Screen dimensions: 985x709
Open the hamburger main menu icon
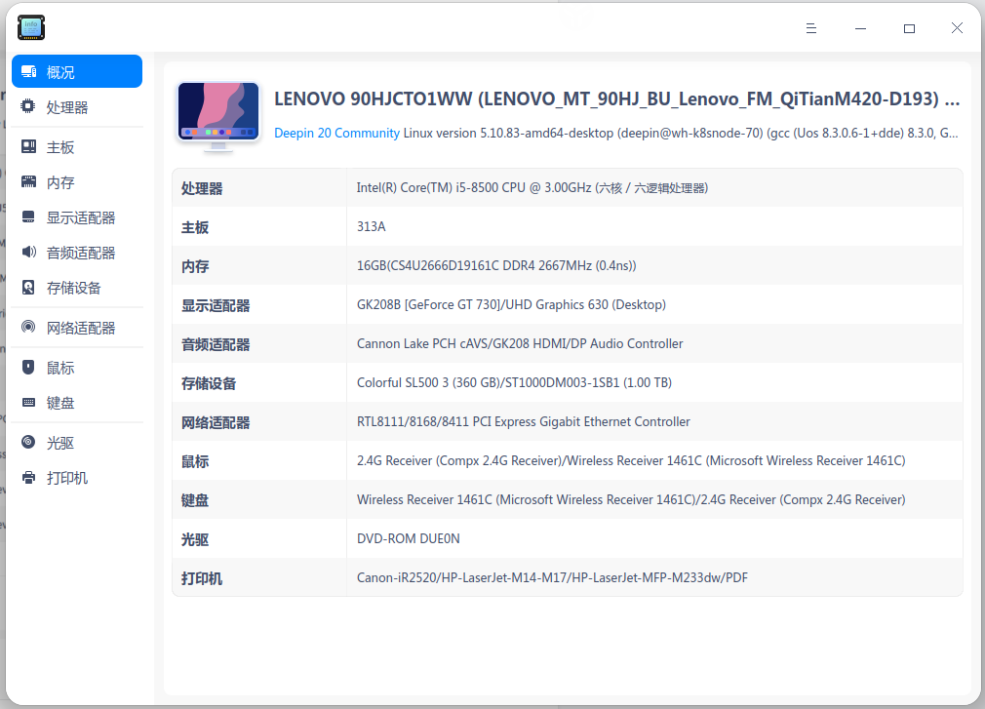(x=811, y=28)
